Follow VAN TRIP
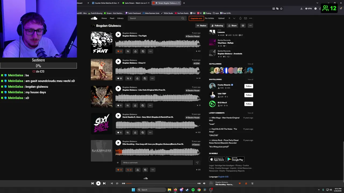This screenshot has height=193, width=344. click(249, 95)
